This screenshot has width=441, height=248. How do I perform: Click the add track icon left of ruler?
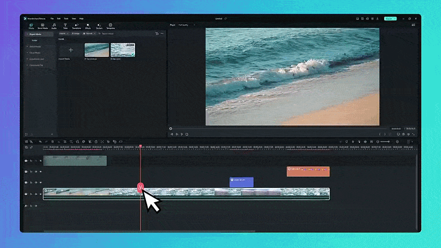(x=26, y=147)
